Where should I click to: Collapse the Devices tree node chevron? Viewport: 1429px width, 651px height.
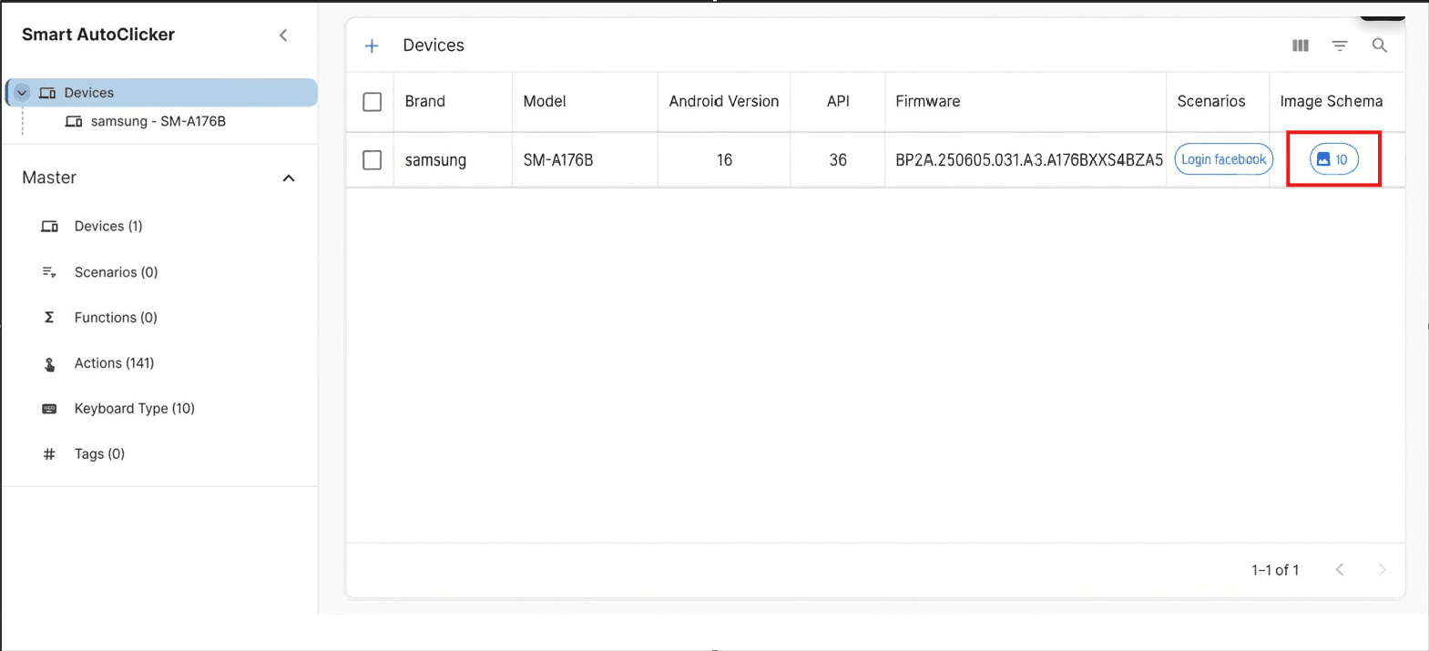pos(22,93)
